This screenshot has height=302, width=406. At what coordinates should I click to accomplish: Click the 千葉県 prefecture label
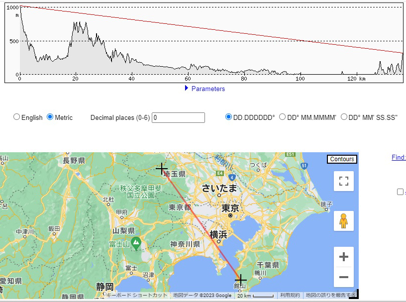(268, 265)
